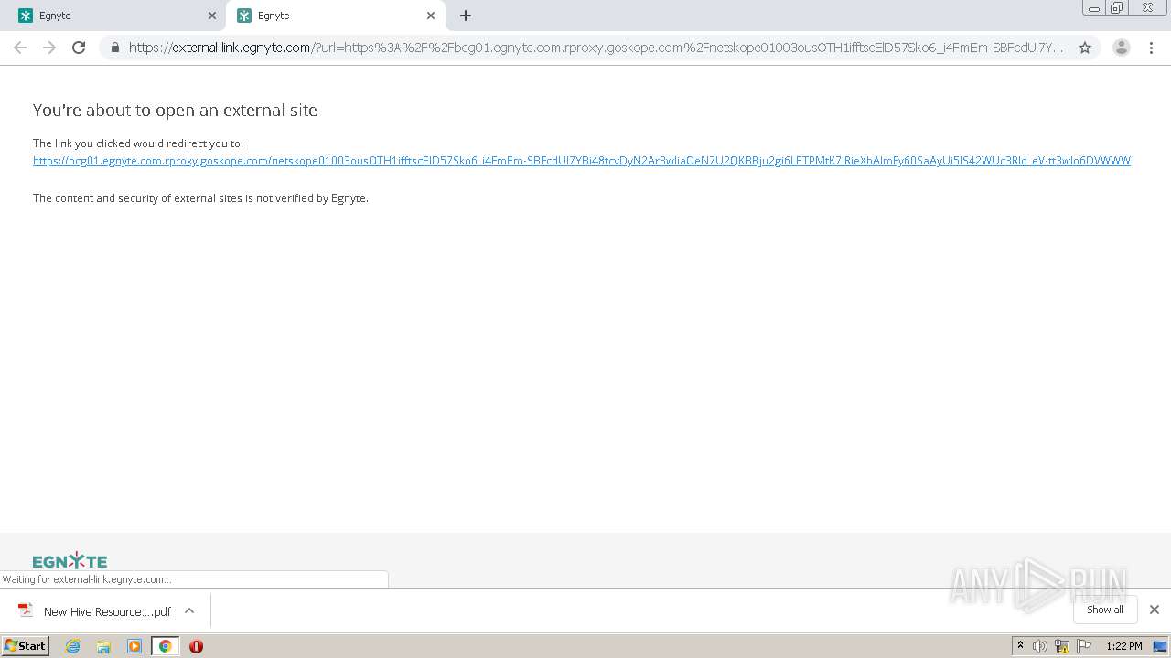Open the Chrome profile avatar menu
The image size is (1171, 658).
click(x=1122, y=48)
